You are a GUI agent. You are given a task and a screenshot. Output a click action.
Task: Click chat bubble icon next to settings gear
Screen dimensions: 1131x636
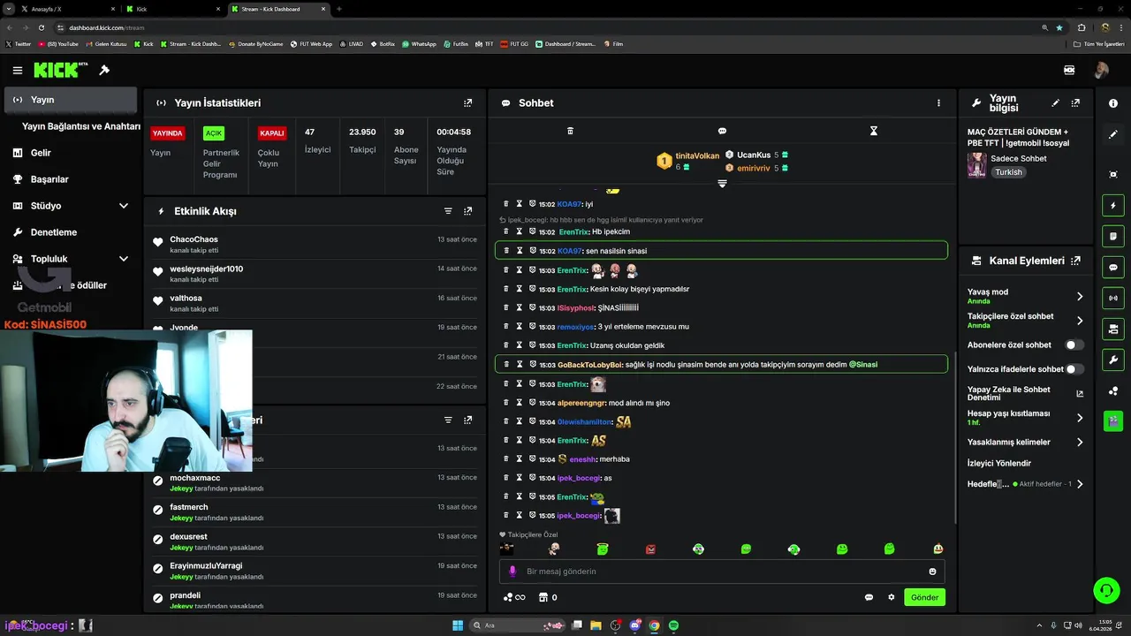[x=869, y=597]
